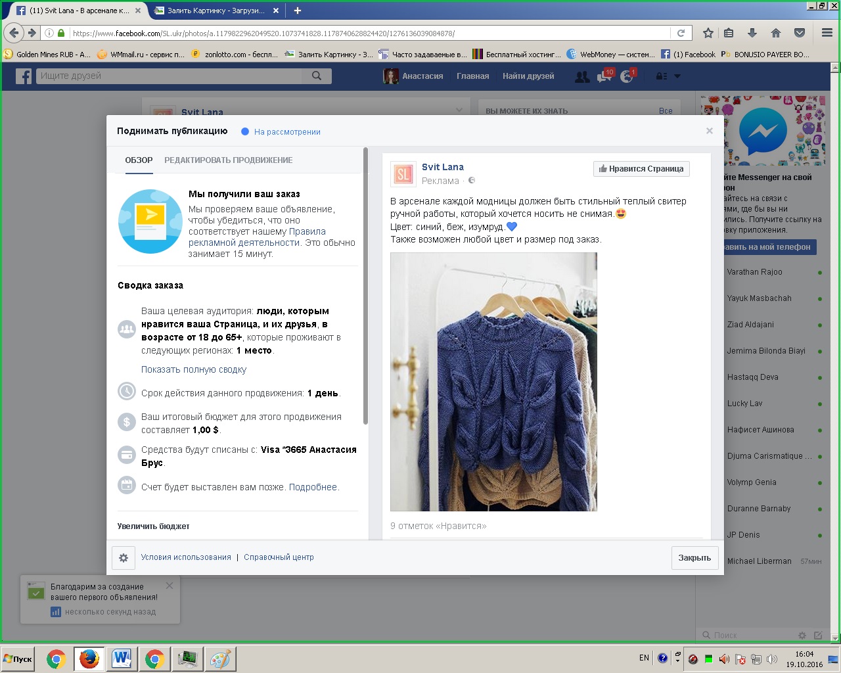
Task: Open Microsoft Word from the taskbar
Action: tap(122, 659)
